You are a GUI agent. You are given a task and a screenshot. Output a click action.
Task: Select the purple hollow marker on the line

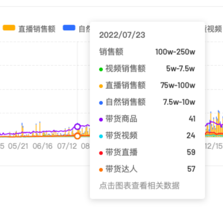click(77, 126)
